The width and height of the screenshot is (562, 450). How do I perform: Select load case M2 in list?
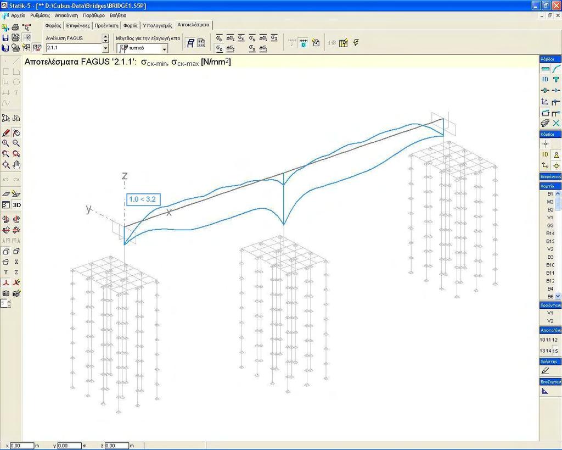(550, 202)
